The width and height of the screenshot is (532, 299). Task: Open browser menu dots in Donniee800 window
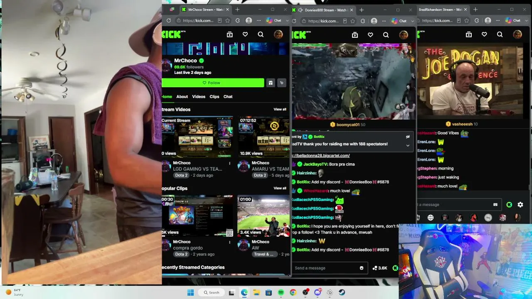click(384, 21)
